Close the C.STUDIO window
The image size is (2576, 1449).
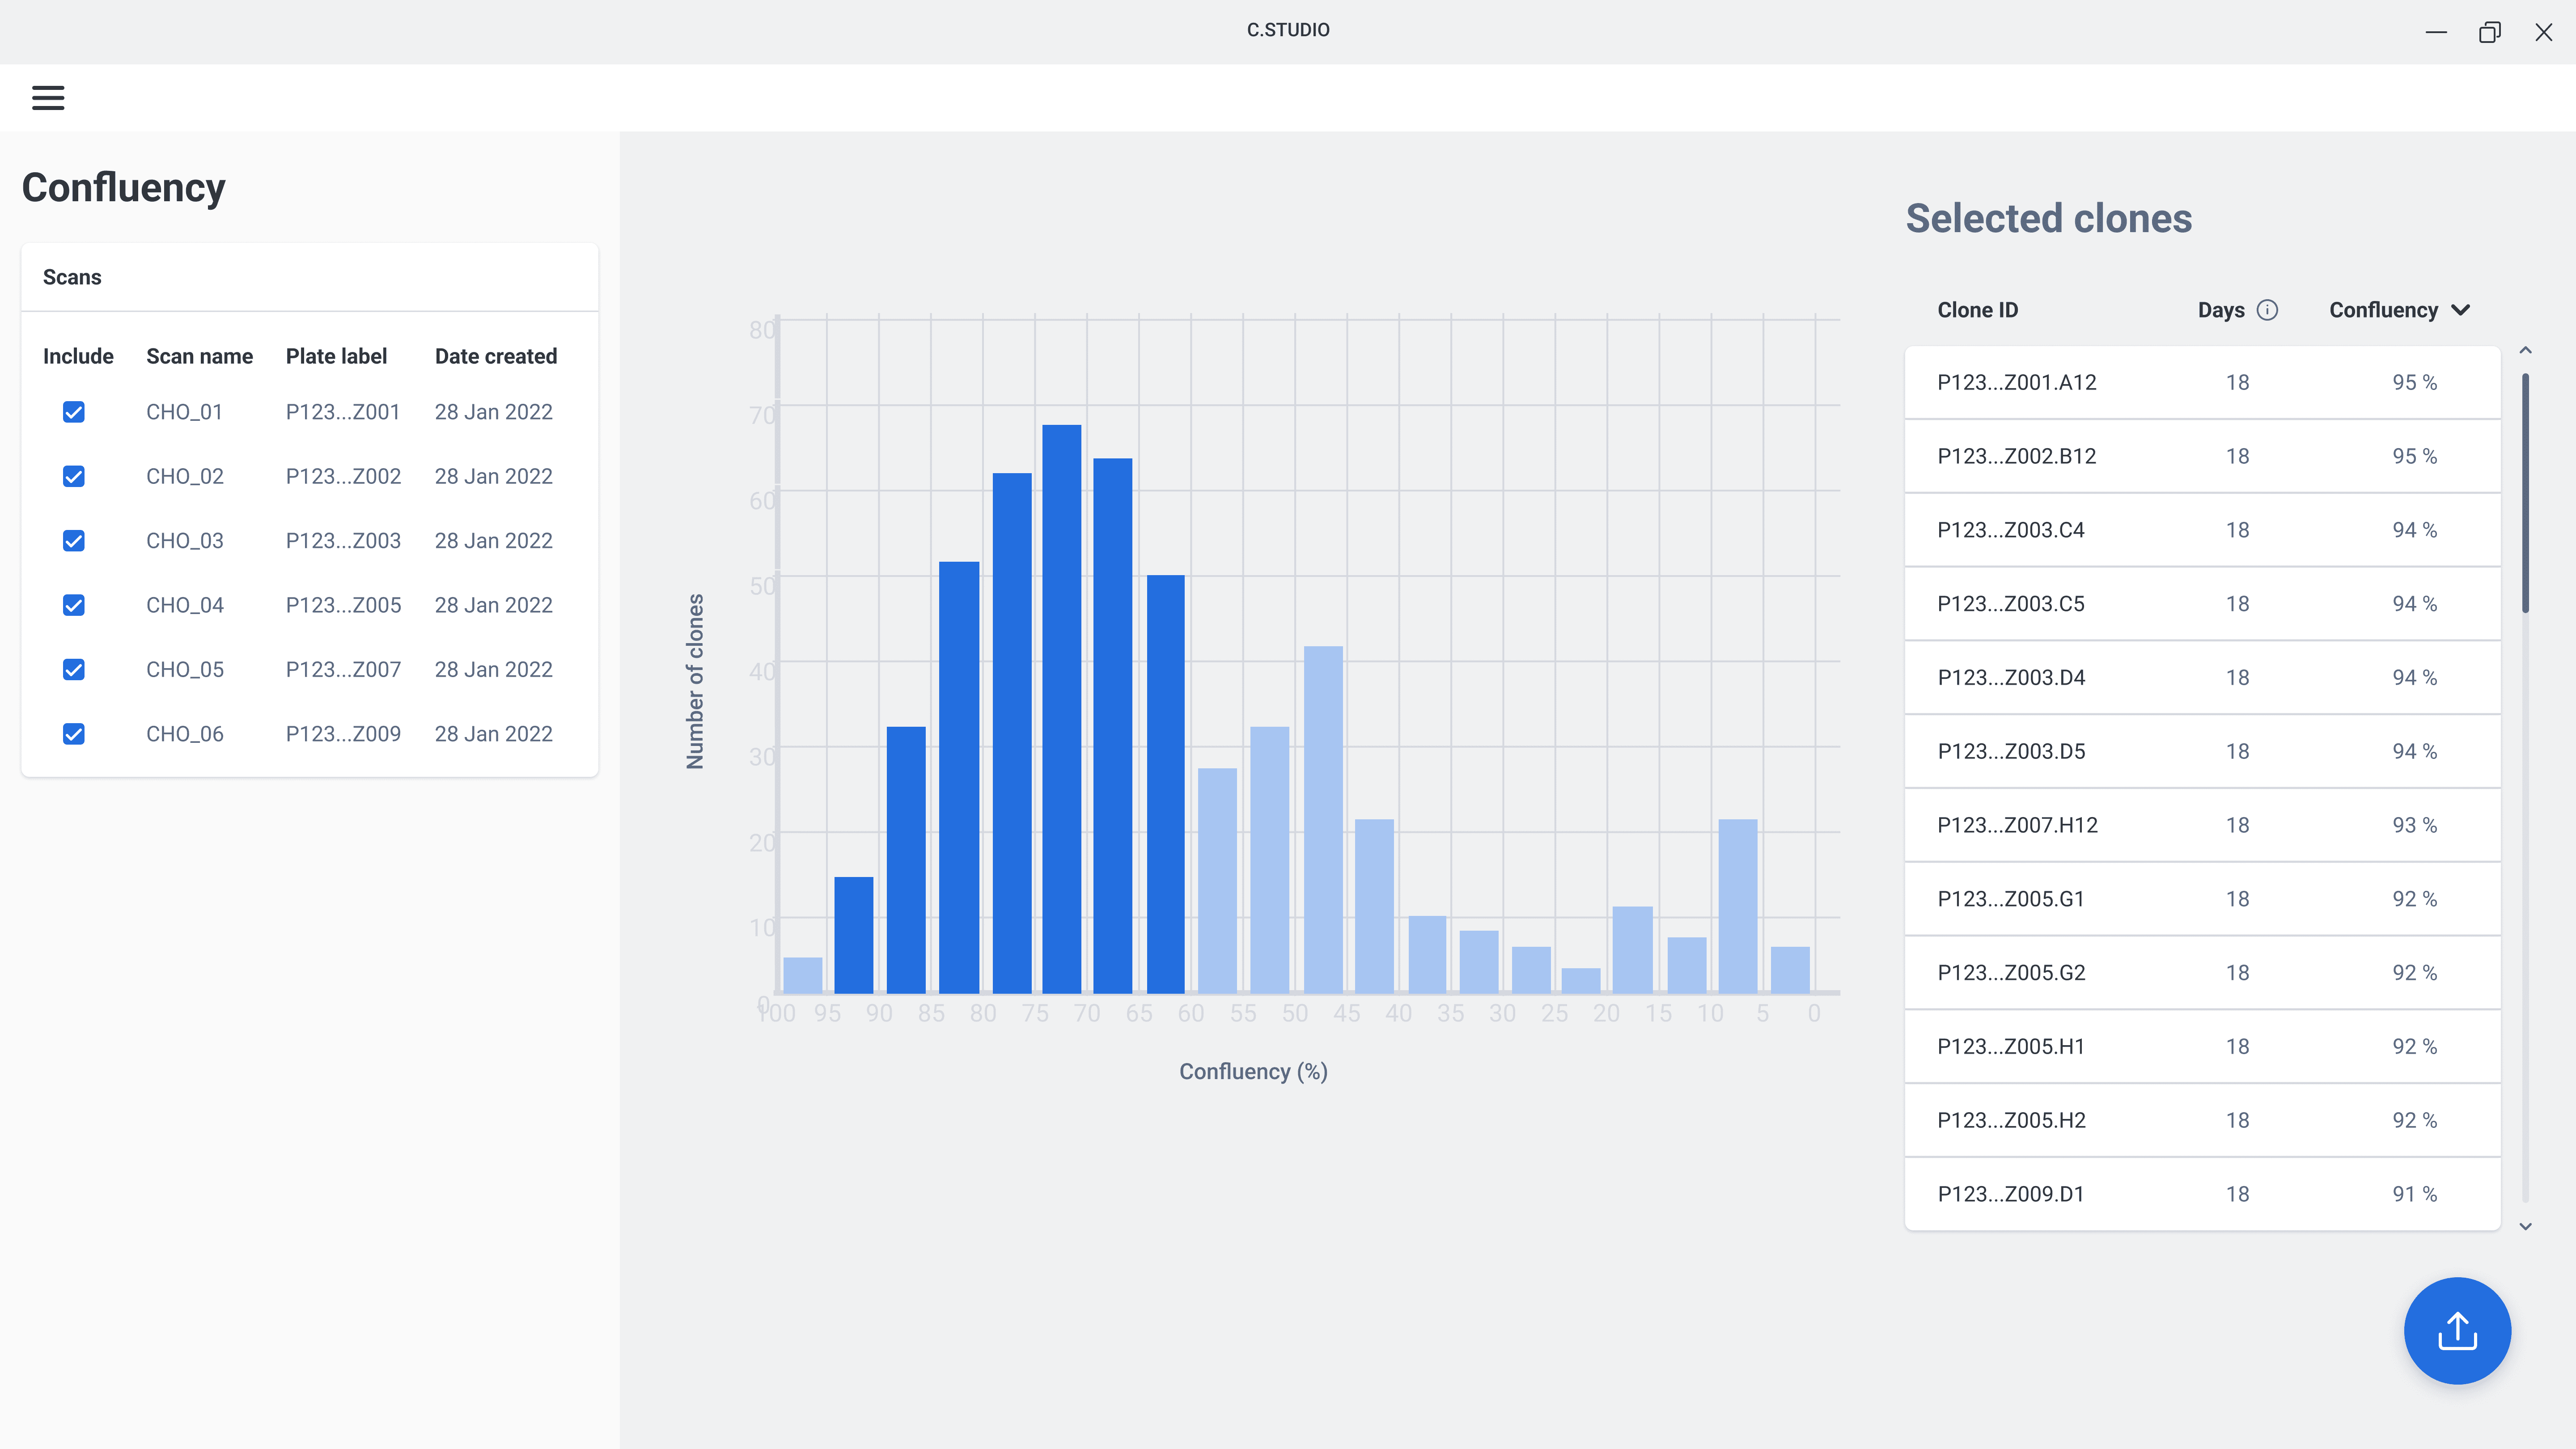(2544, 32)
